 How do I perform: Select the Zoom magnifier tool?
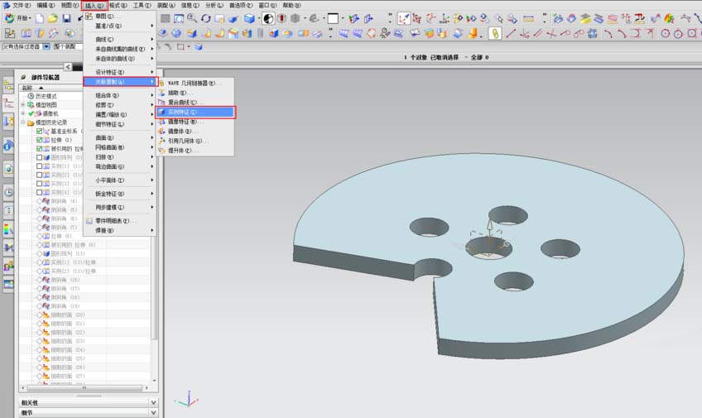coord(192,18)
